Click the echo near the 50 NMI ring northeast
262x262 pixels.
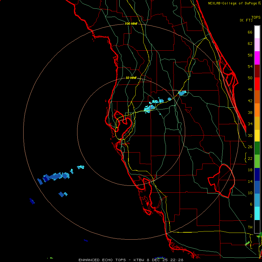182,93
